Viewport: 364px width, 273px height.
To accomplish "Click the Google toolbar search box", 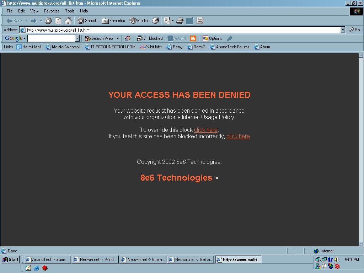I will [51, 38].
